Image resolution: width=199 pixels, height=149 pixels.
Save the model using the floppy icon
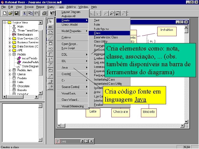(17, 13)
